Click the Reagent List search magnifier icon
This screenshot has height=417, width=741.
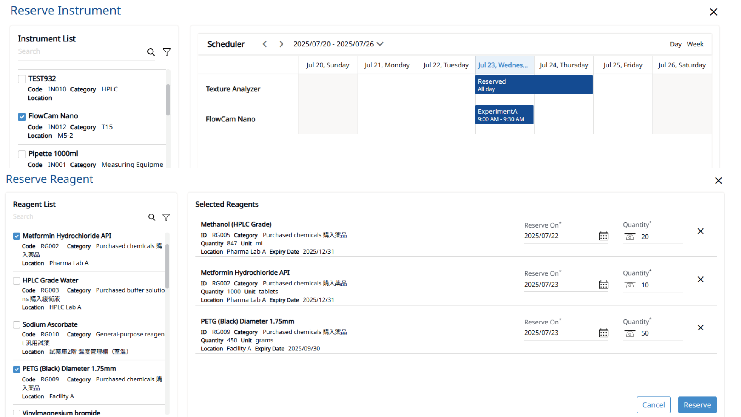click(152, 217)
